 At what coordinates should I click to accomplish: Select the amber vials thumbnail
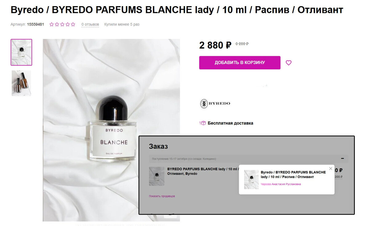point(21,83)
